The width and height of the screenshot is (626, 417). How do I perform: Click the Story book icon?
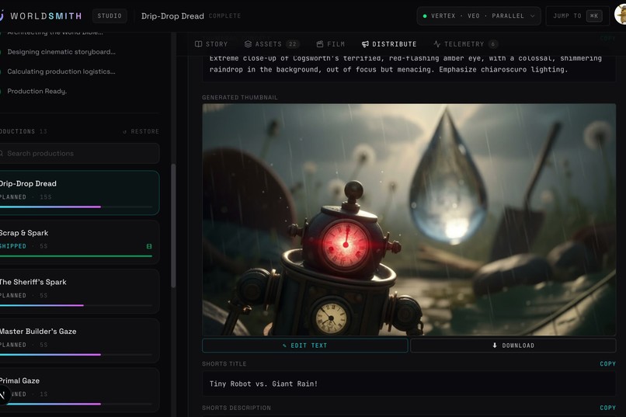198,44
